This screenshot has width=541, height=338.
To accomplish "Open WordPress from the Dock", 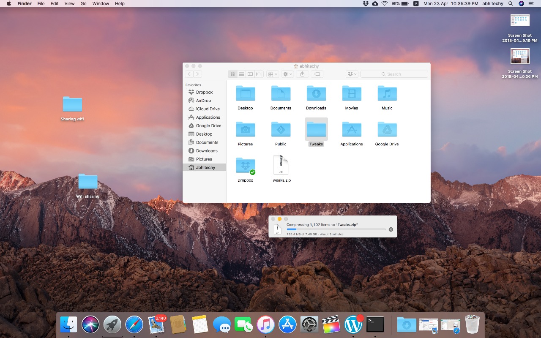I will point(353,324).
